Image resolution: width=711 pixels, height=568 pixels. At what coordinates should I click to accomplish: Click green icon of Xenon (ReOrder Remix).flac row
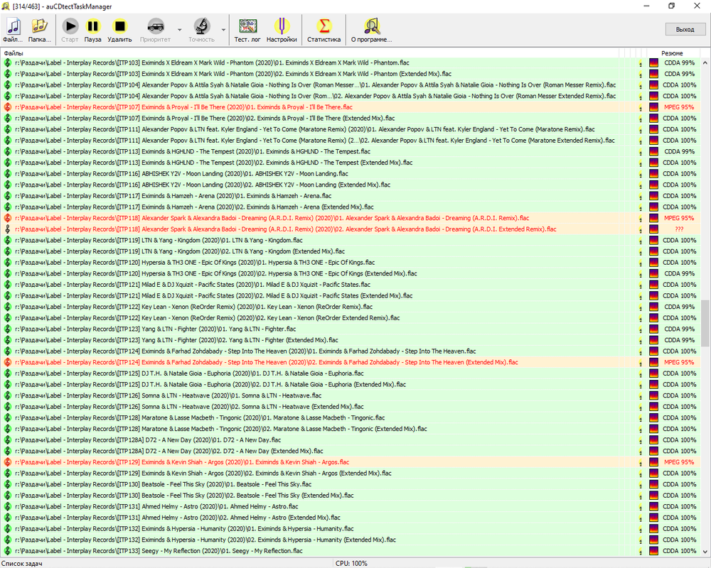pos(7,307)
